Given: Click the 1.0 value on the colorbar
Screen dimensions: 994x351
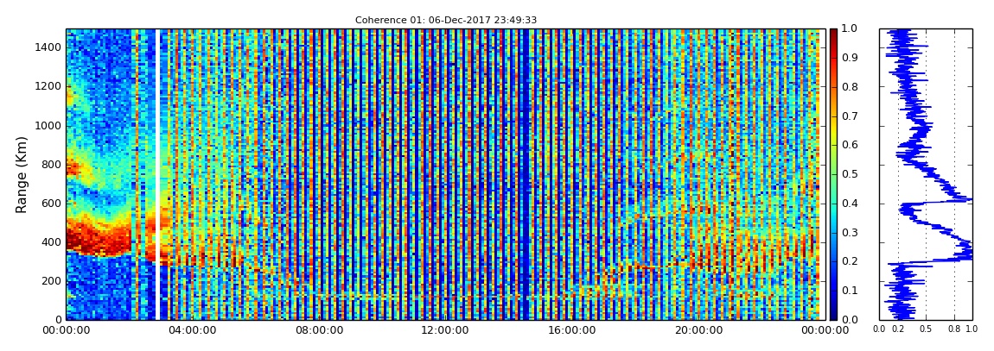Looking at the screenshot, I should (849, 29).
